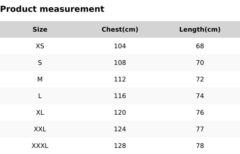Select the XXL size cell

point(40,129)
